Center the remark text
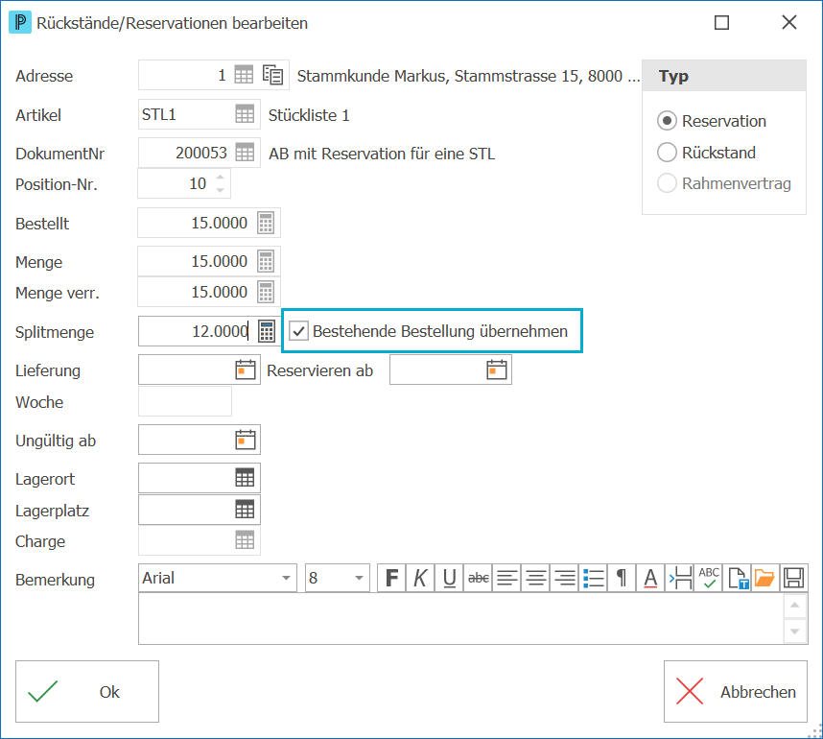Screen dimensions: 823x739 [x=536, y=578]
